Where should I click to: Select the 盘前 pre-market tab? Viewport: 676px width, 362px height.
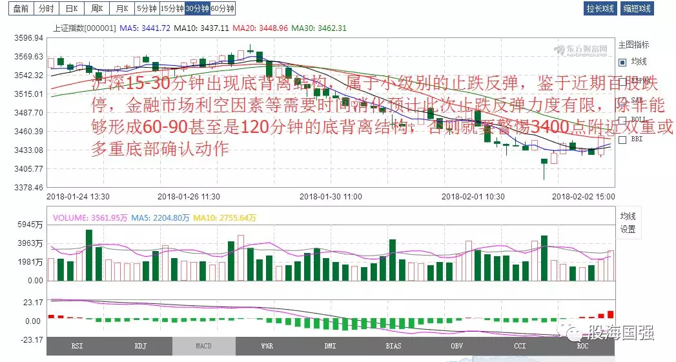click(x=21, y=8)
